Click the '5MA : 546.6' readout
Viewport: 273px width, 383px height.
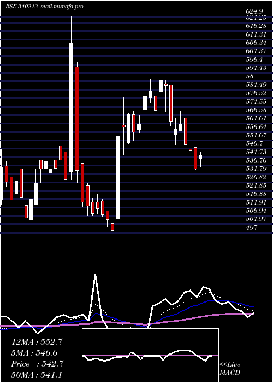34,353
